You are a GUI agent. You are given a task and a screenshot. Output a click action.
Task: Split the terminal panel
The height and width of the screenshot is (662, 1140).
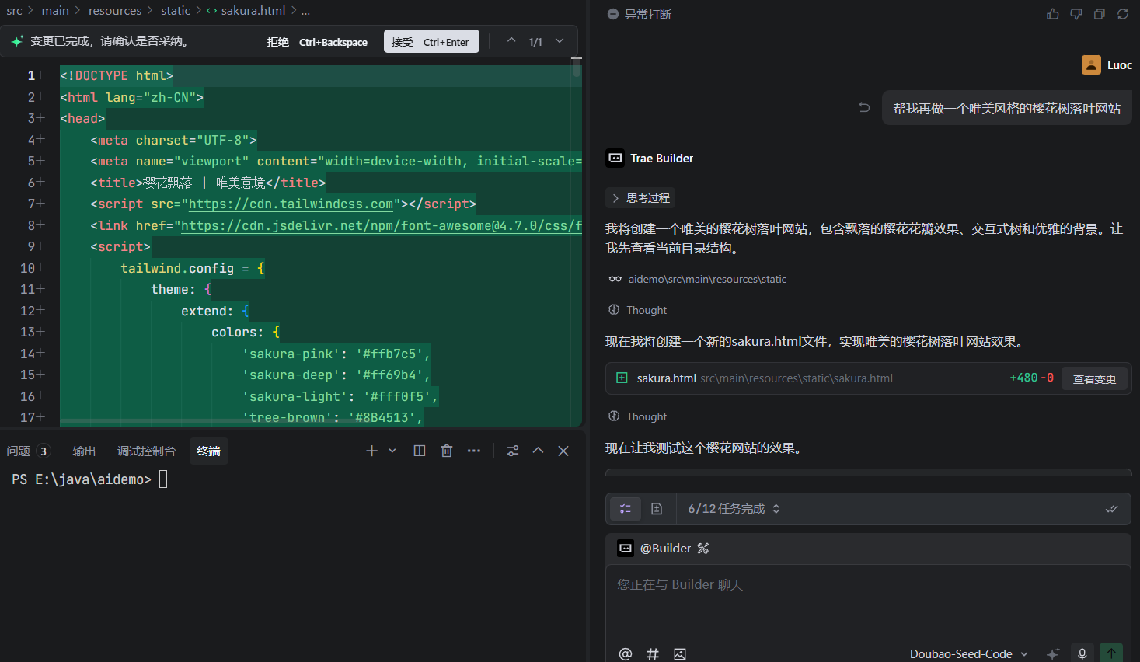(x=420, y=451)
